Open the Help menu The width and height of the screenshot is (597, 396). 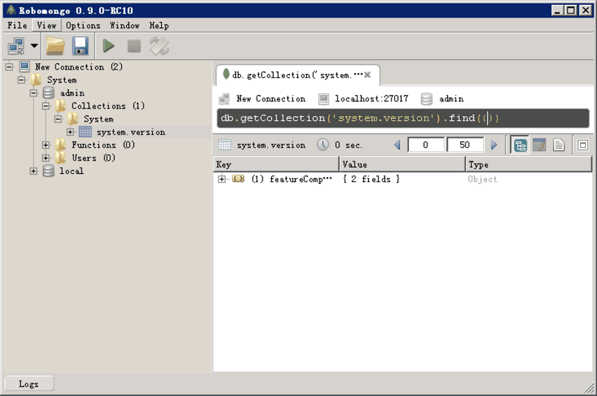(159, 25)
